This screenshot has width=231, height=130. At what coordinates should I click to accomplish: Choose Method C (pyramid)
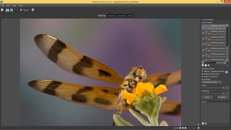[x=210, y=77]
